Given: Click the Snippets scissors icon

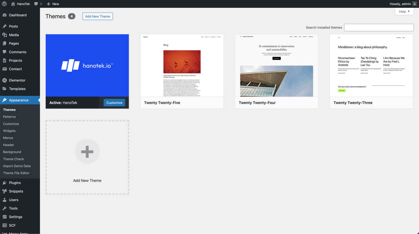Looking at the screenshot, I should [x=5, y=191].
